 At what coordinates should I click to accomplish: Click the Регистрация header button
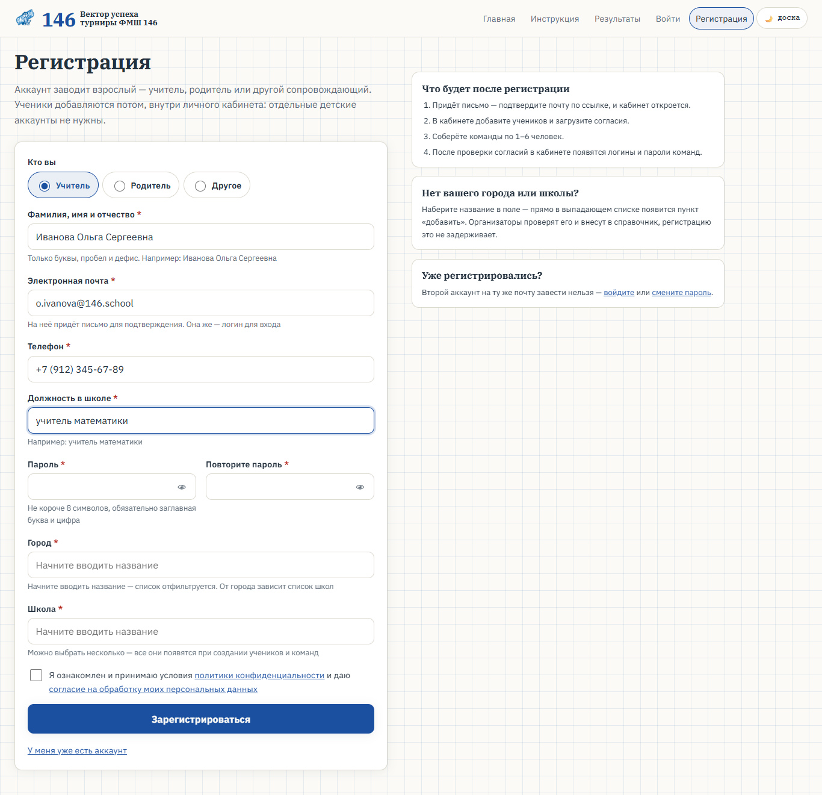click(x=722, y=19)
